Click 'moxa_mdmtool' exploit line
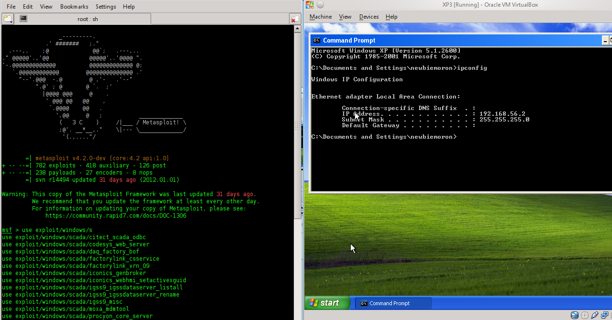Viewport: 612px width, 320px height. click(66, 309)
